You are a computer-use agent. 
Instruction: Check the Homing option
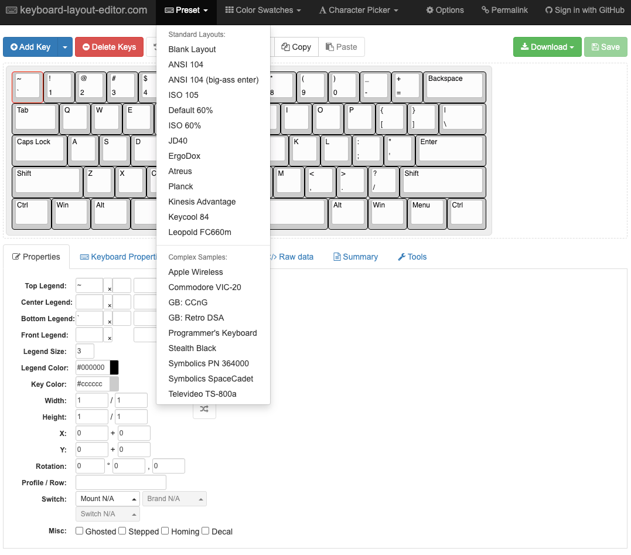(x=165, y=531)
